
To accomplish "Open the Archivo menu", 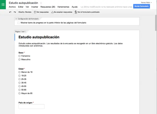I will [x=12, y=7].
